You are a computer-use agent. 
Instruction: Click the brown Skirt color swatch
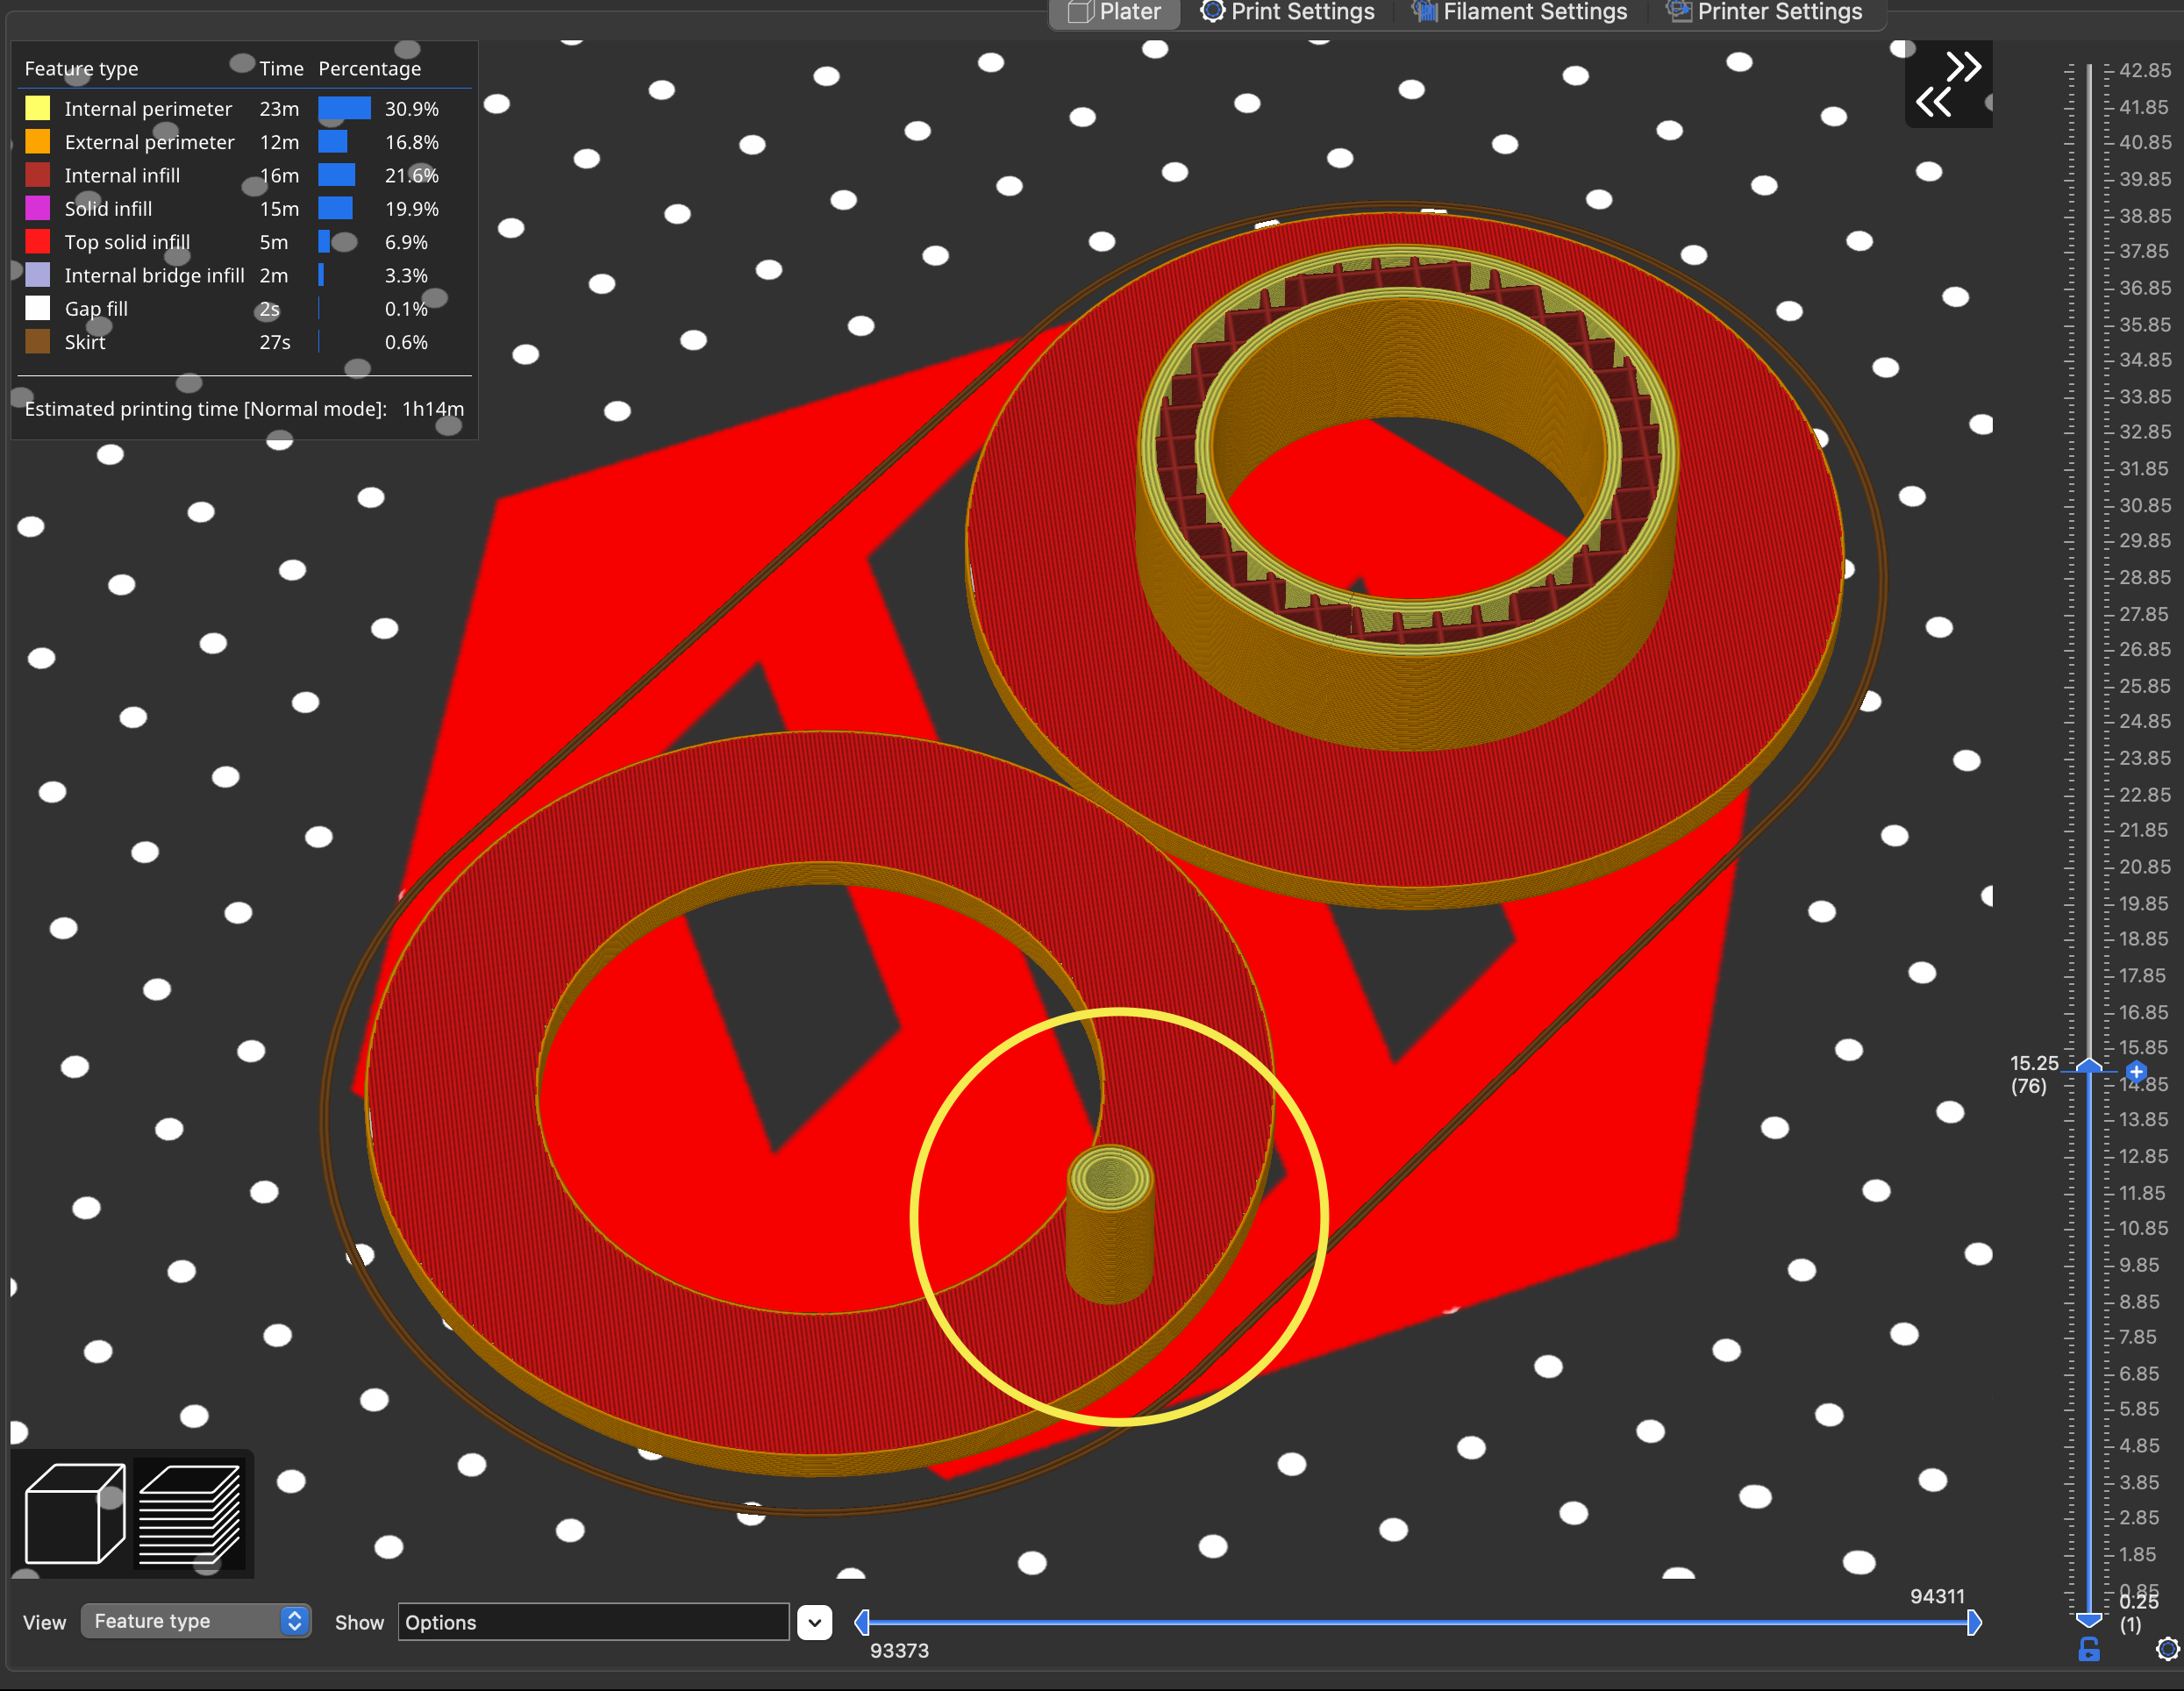[37, 342]
